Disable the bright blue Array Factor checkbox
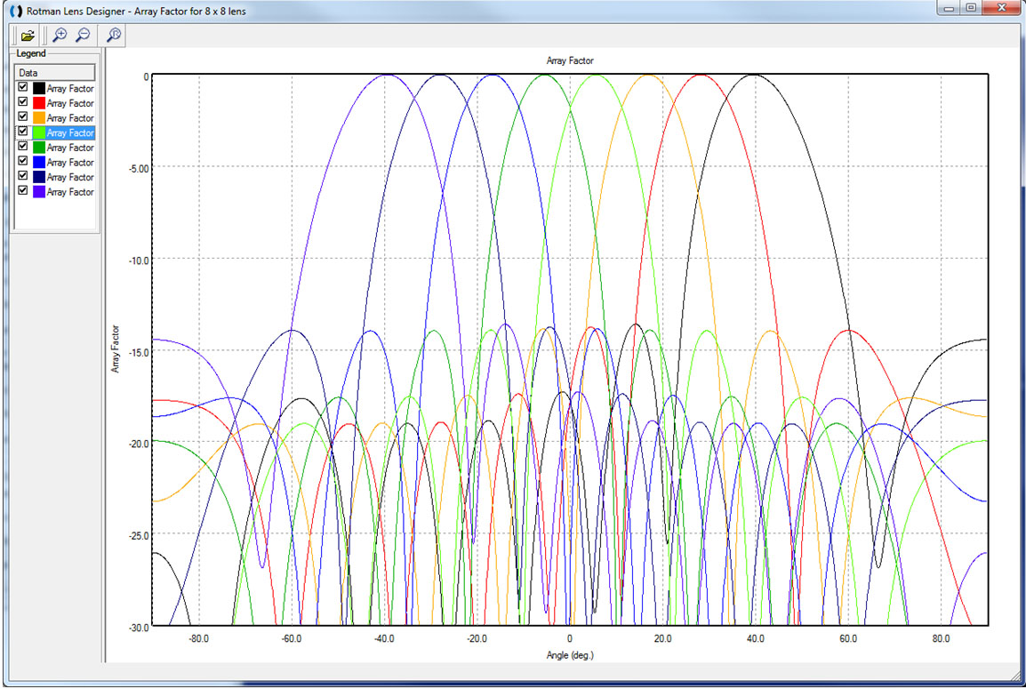The height and width of the screenshot is (689, 1026). pyautogui.click(x=23, y=161)
